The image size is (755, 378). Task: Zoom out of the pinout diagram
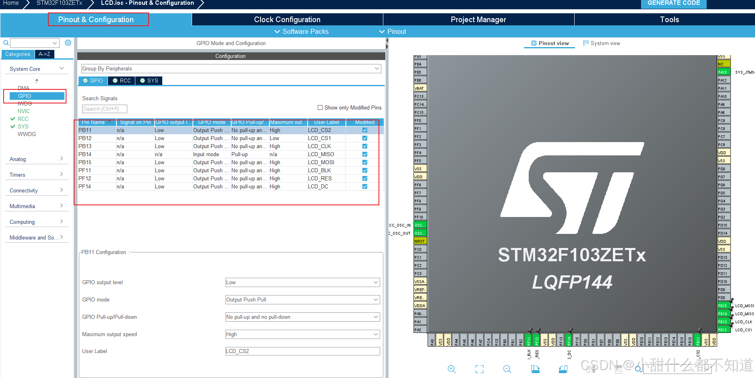pos(507,369)
